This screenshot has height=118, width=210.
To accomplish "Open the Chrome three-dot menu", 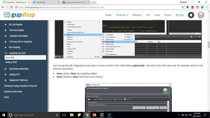I will pyautogui.click(x=207, y=7).
